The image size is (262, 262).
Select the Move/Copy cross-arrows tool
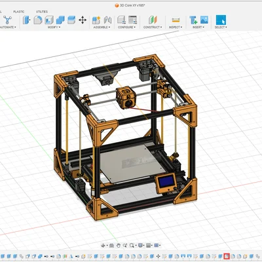tap(83, 20)
